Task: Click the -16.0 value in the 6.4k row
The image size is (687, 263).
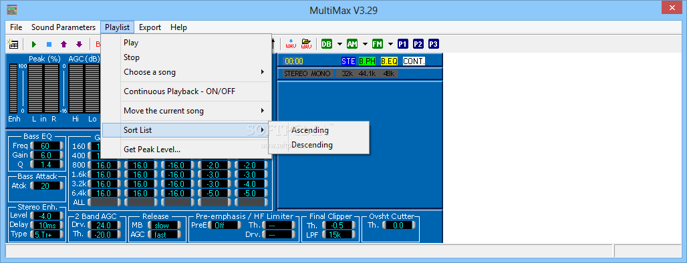Action: [x=178, y=193]
